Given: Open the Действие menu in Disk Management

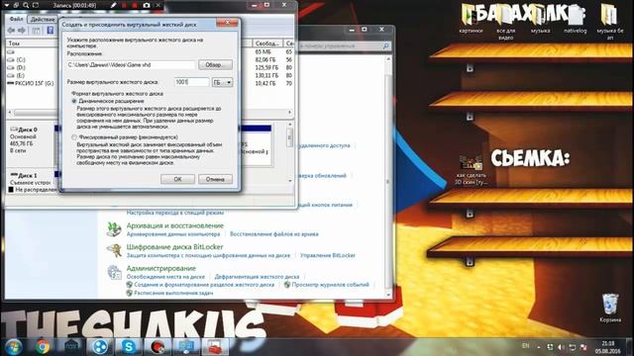Looking at the screenshot, I should point(43,19).
